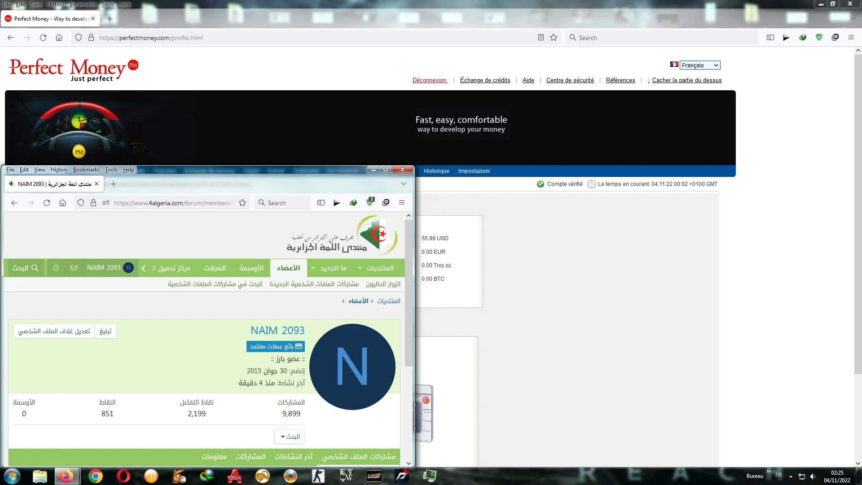Open the Français language dropdown
Image resolution: width=862 pixels, height=485 pixels.
tap(699, 65)
